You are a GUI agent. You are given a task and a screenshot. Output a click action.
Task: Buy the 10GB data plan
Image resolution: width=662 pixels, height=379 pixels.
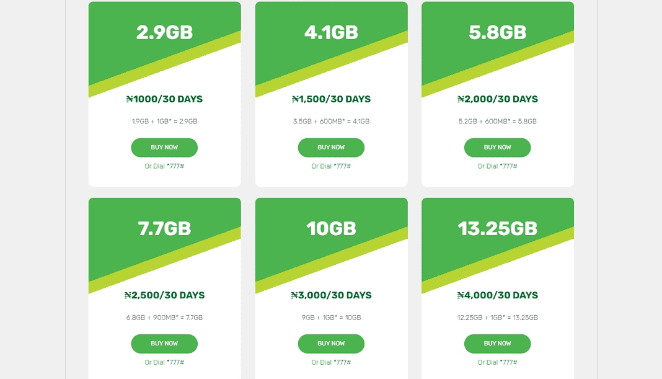point(330,344)
